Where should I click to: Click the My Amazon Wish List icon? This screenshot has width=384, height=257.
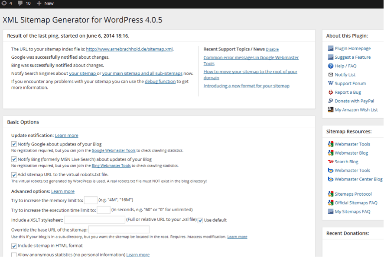pyautogui.click(x=331, y=110)
